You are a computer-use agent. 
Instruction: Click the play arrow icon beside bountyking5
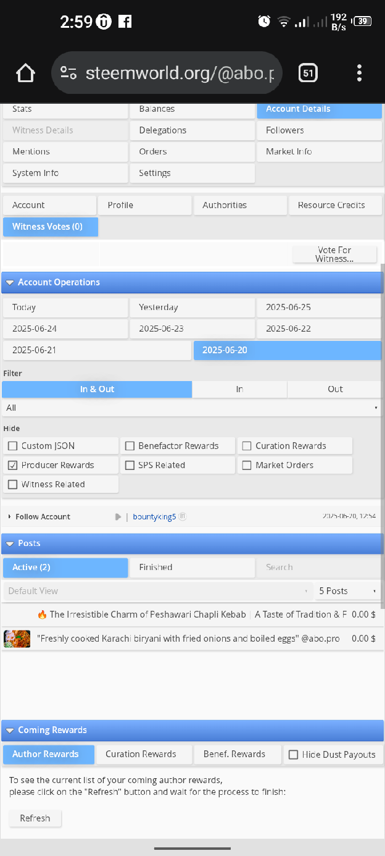(118, 517)
